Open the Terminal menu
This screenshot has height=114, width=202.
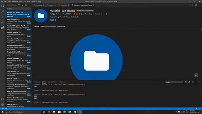coord(34,2)
